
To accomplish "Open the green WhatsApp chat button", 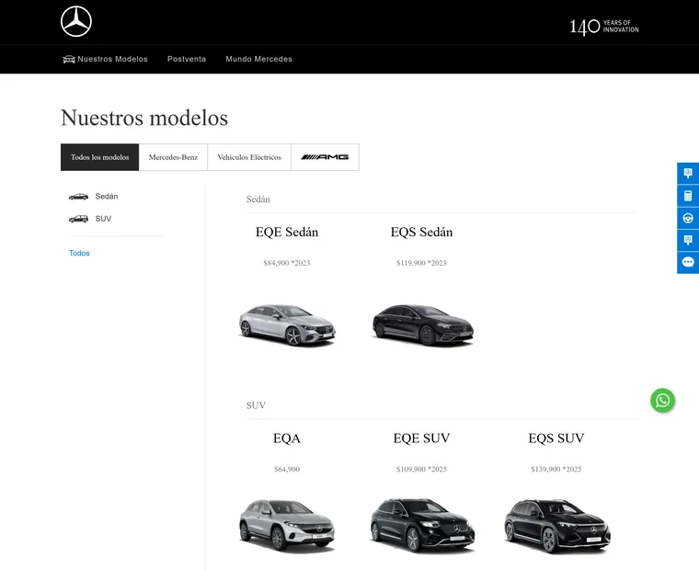I will point(662,400).
